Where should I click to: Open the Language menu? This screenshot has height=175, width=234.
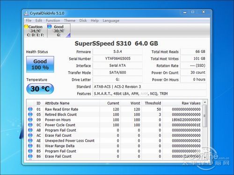pos(111,21)
